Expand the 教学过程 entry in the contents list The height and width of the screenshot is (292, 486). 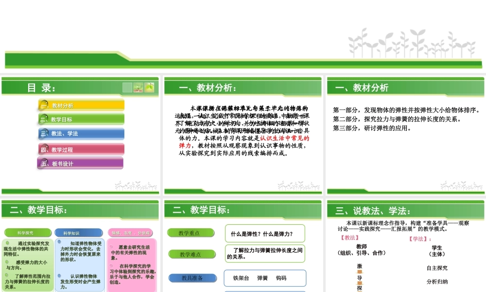(80, 149)
